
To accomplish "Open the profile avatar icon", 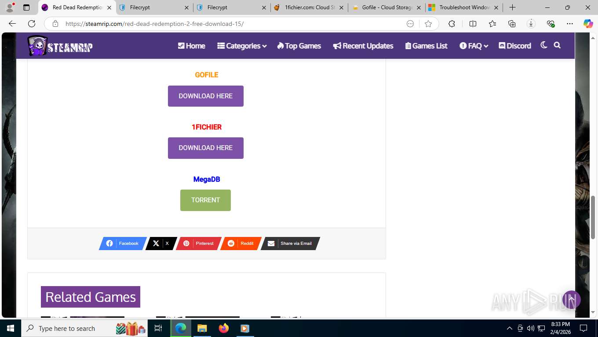I will 10,7.
